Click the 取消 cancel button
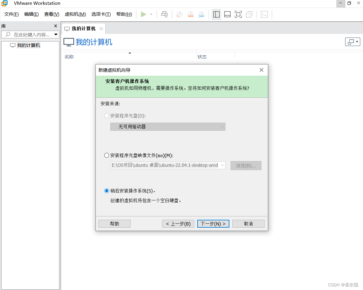Viewport: 363px width, 290px height. pos(248,224)
